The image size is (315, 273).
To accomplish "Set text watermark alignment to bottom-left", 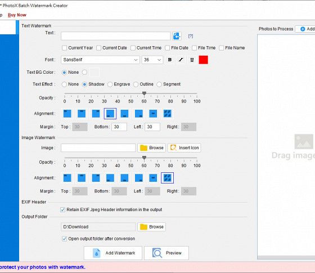I will pos(110,114).
